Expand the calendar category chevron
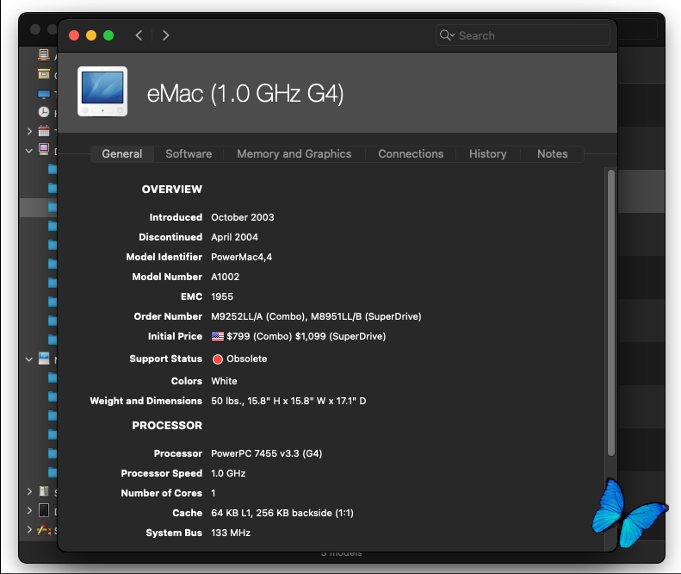Image resolution: width=681 pixels, height=574 pixels. click(29, 131)
